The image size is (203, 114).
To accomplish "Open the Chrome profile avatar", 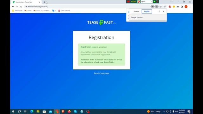I will pyautogui.click(x=186, y=7).
